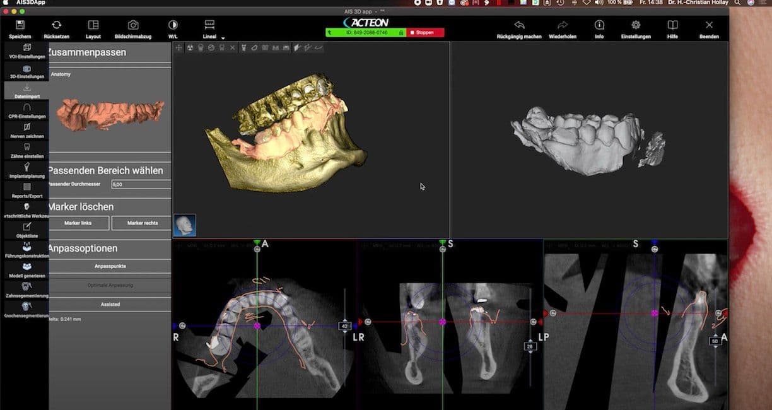Open Zähne einstellen in the sidebar
The height and width of the screenshot is (410, 772).
[x=26, y=150]
